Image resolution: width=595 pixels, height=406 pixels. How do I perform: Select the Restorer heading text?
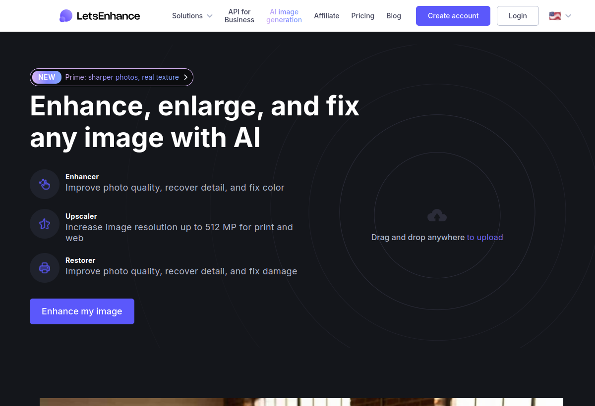coord(80,260)
